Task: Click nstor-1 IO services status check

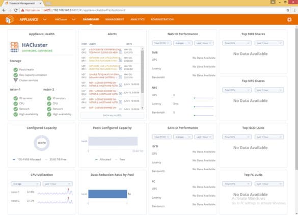Action: pos(16,98)
